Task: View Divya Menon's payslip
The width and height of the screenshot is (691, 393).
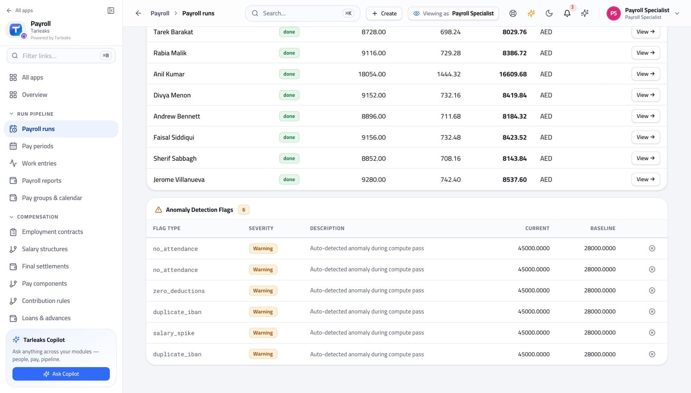Action: point(646,95)
